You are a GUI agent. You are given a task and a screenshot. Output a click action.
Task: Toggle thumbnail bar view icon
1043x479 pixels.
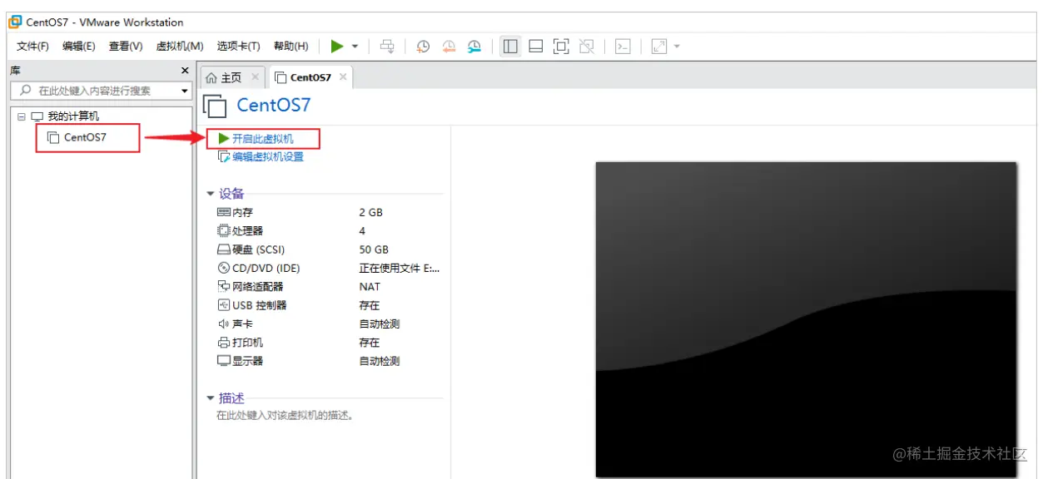[x=536, y=47]
